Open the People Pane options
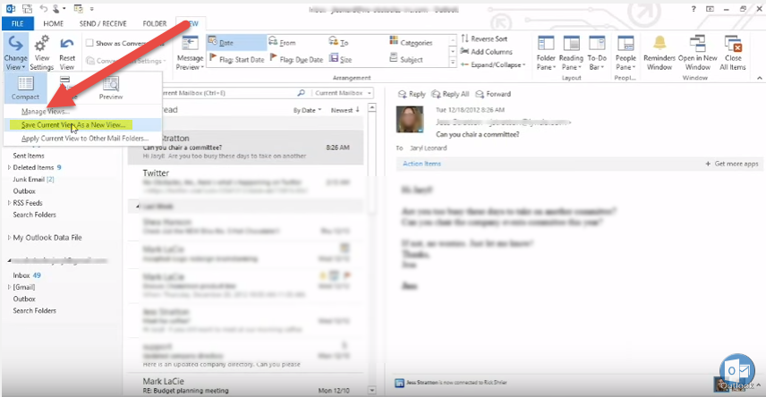 pos(626,53)
